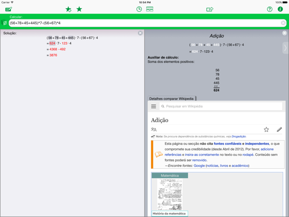The height and width of the screenshot is (217, 289).
Task: Tap the Matemática header box
Action: [x=170, y=176]
